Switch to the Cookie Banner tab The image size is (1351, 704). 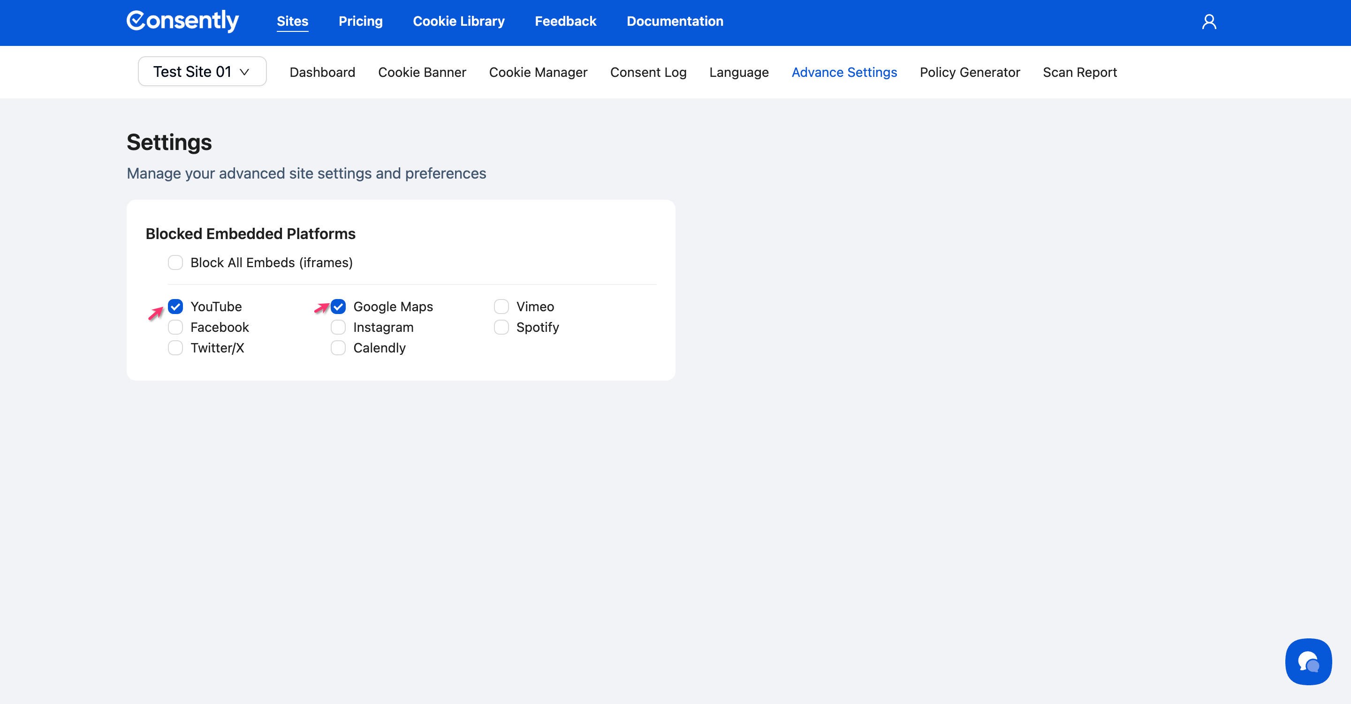[x=422, y=72]
